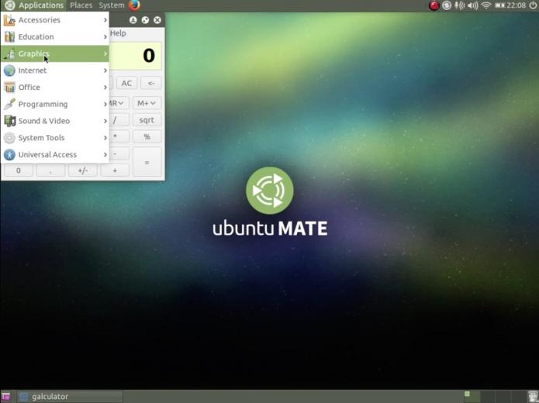Maximize the galculator window
539x403 pixels.
145,20
